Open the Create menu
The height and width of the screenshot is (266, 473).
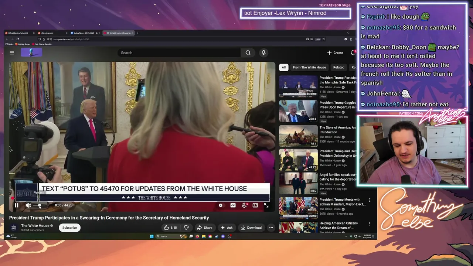335,53
